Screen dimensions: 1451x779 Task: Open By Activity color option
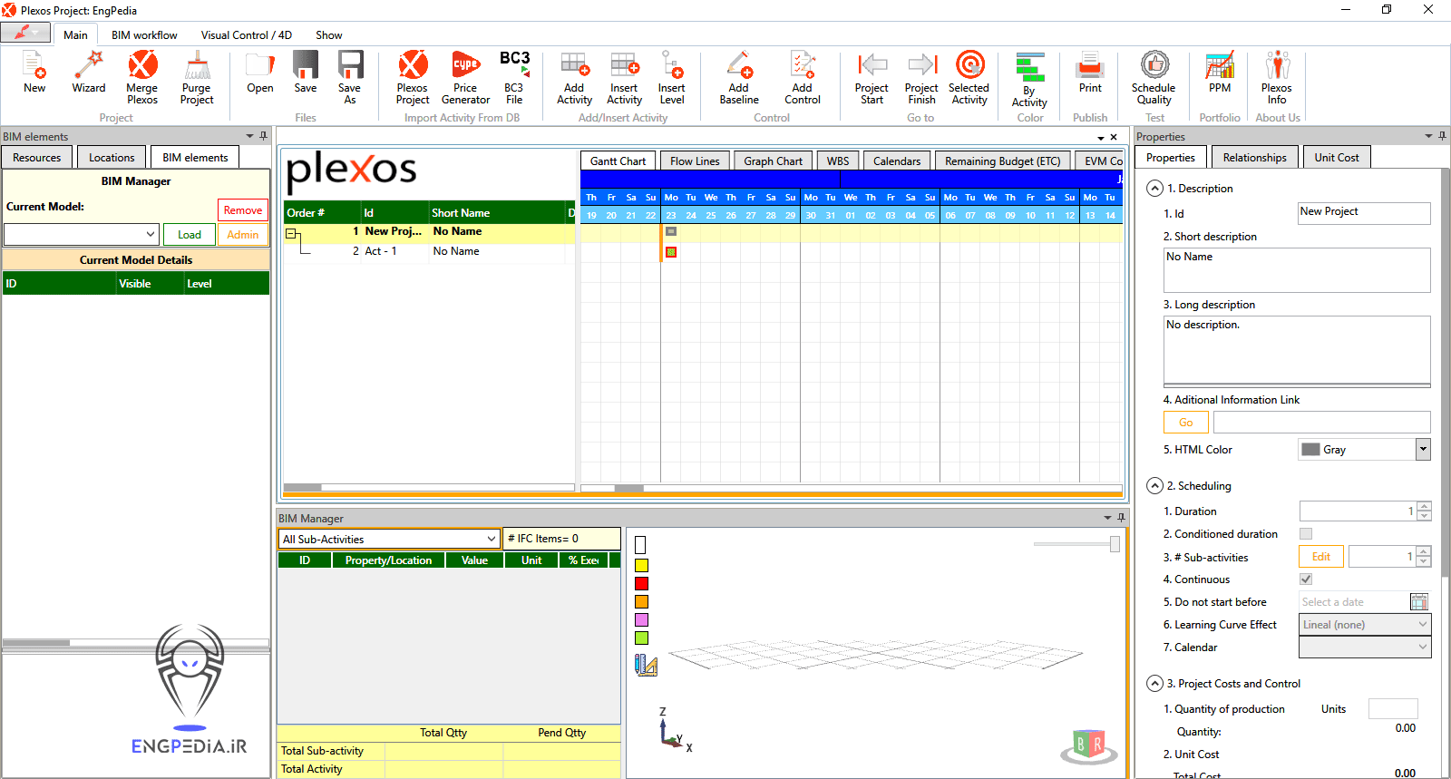point(1029,80)
